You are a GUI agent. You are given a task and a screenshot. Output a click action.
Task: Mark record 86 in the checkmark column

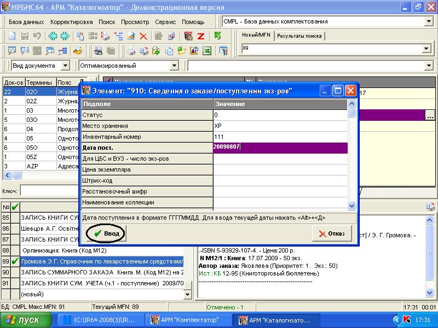pos(15,229)
